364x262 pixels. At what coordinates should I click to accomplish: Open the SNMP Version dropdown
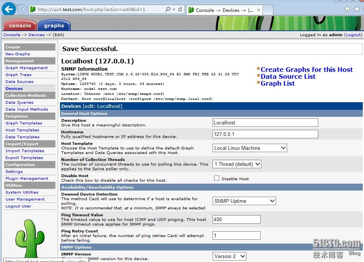coord(229,256)
